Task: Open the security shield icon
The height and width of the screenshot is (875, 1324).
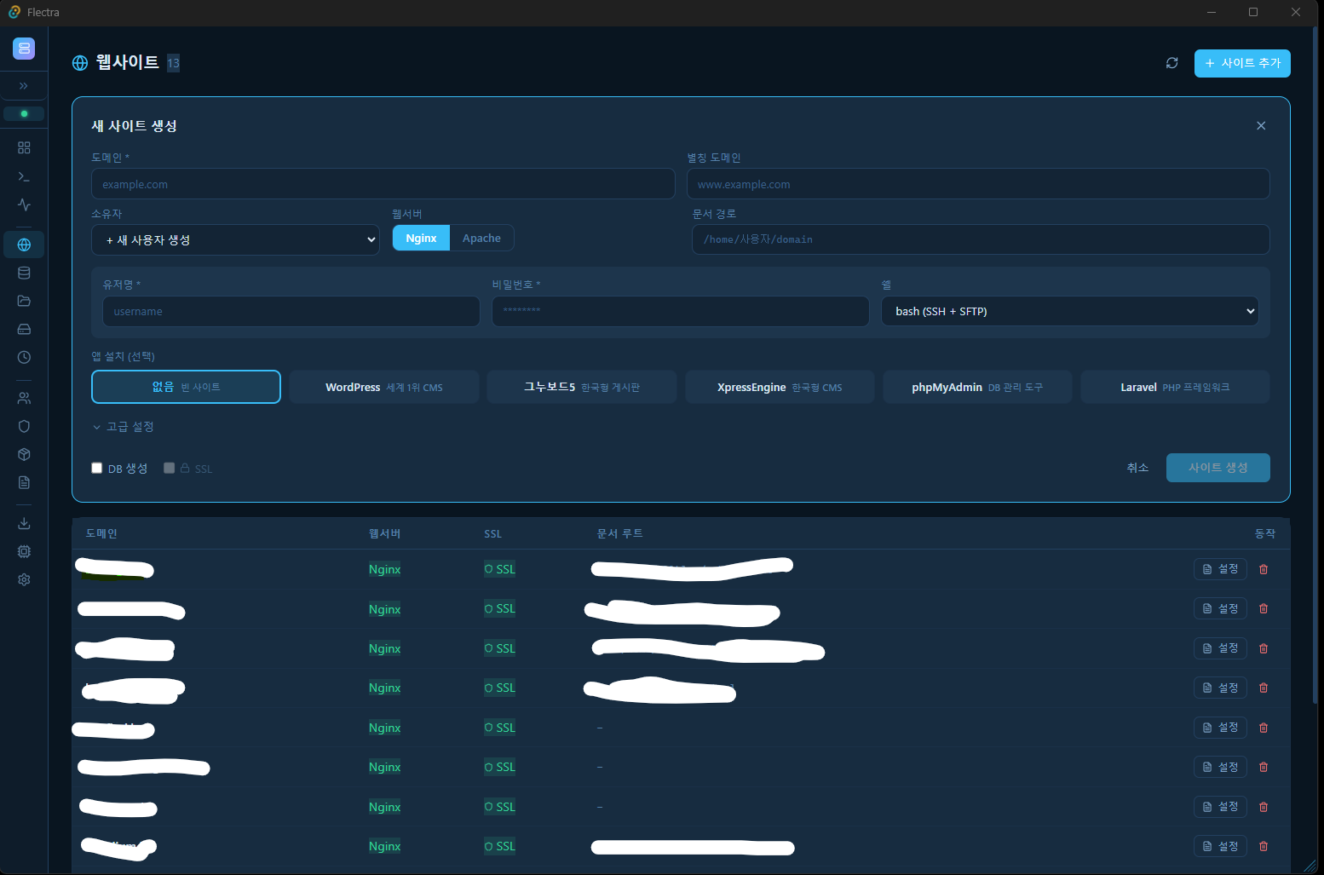Action: [24, 426]
